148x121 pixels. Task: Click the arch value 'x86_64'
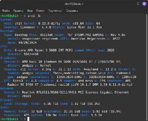pyautogui.click(x=78, y=23)
